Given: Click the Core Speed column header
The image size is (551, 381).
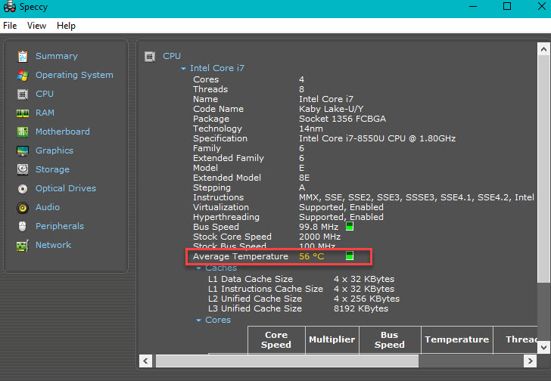Looking at the screenshot, I should [276, 339].
